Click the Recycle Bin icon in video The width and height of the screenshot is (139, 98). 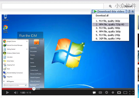point(5,18)
